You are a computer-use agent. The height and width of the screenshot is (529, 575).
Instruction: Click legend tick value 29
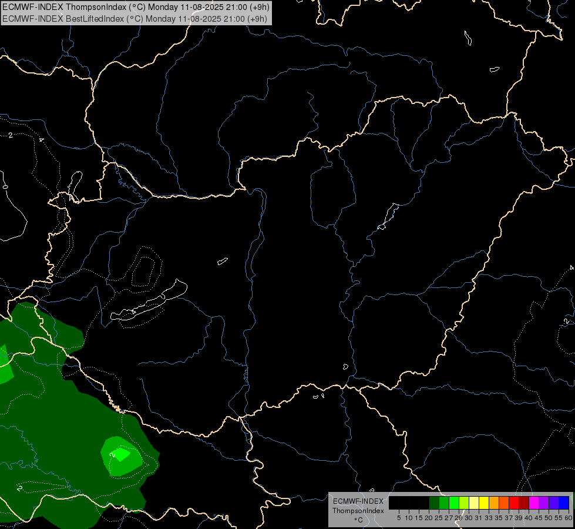click(x=459, y=518)
